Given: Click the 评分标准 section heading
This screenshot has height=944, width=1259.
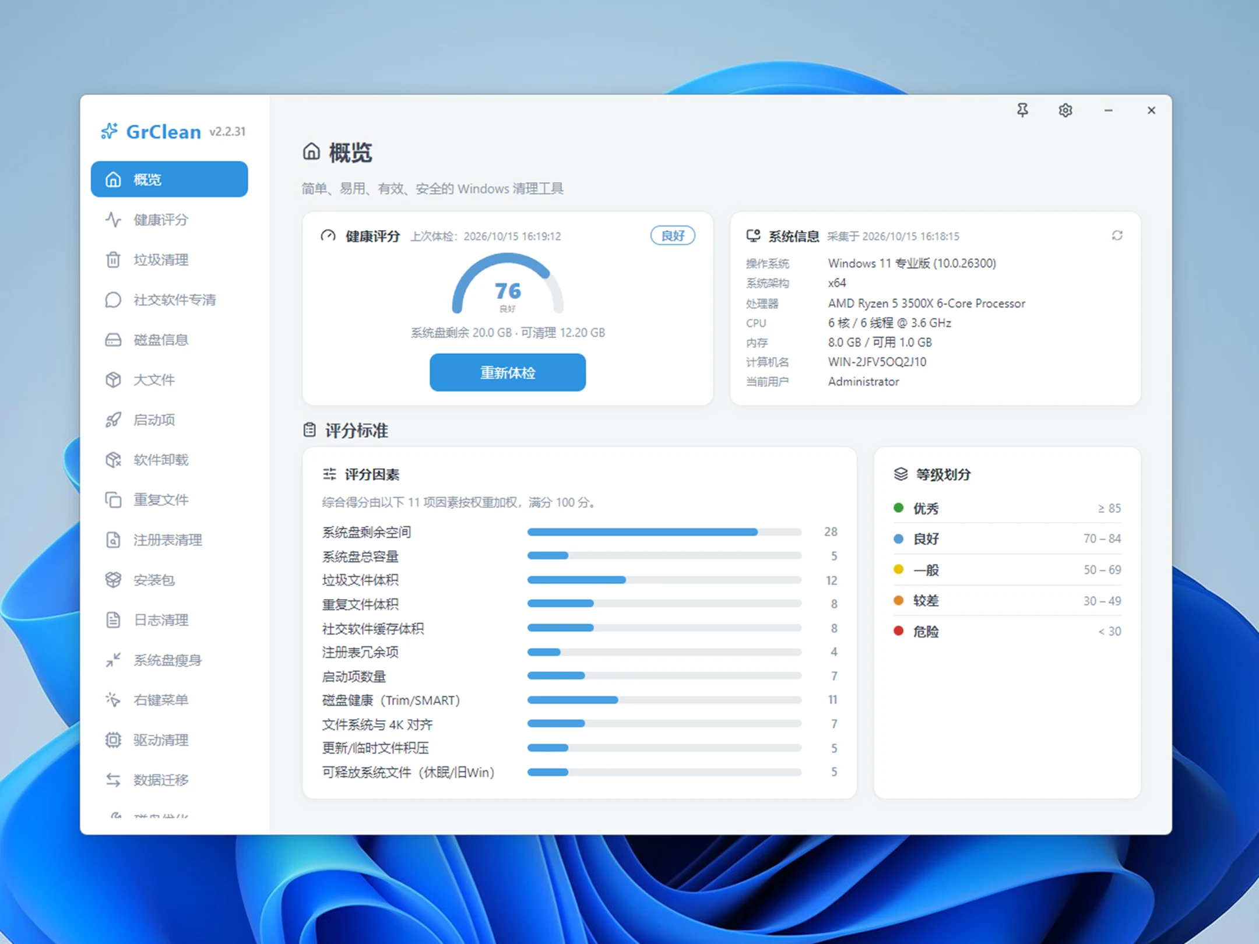Looking at the screenshot, I should (356, 431).
